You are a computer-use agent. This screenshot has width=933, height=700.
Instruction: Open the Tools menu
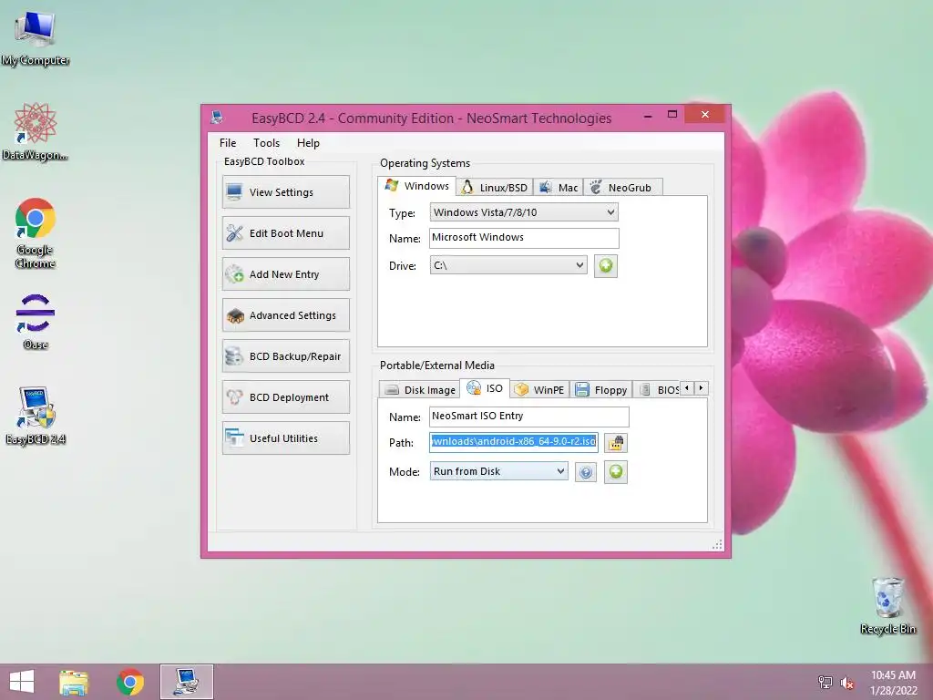click(266, 143)
